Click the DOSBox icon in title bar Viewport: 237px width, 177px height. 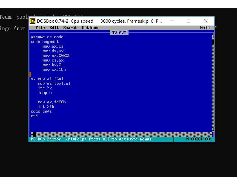[x=32, y=21]
